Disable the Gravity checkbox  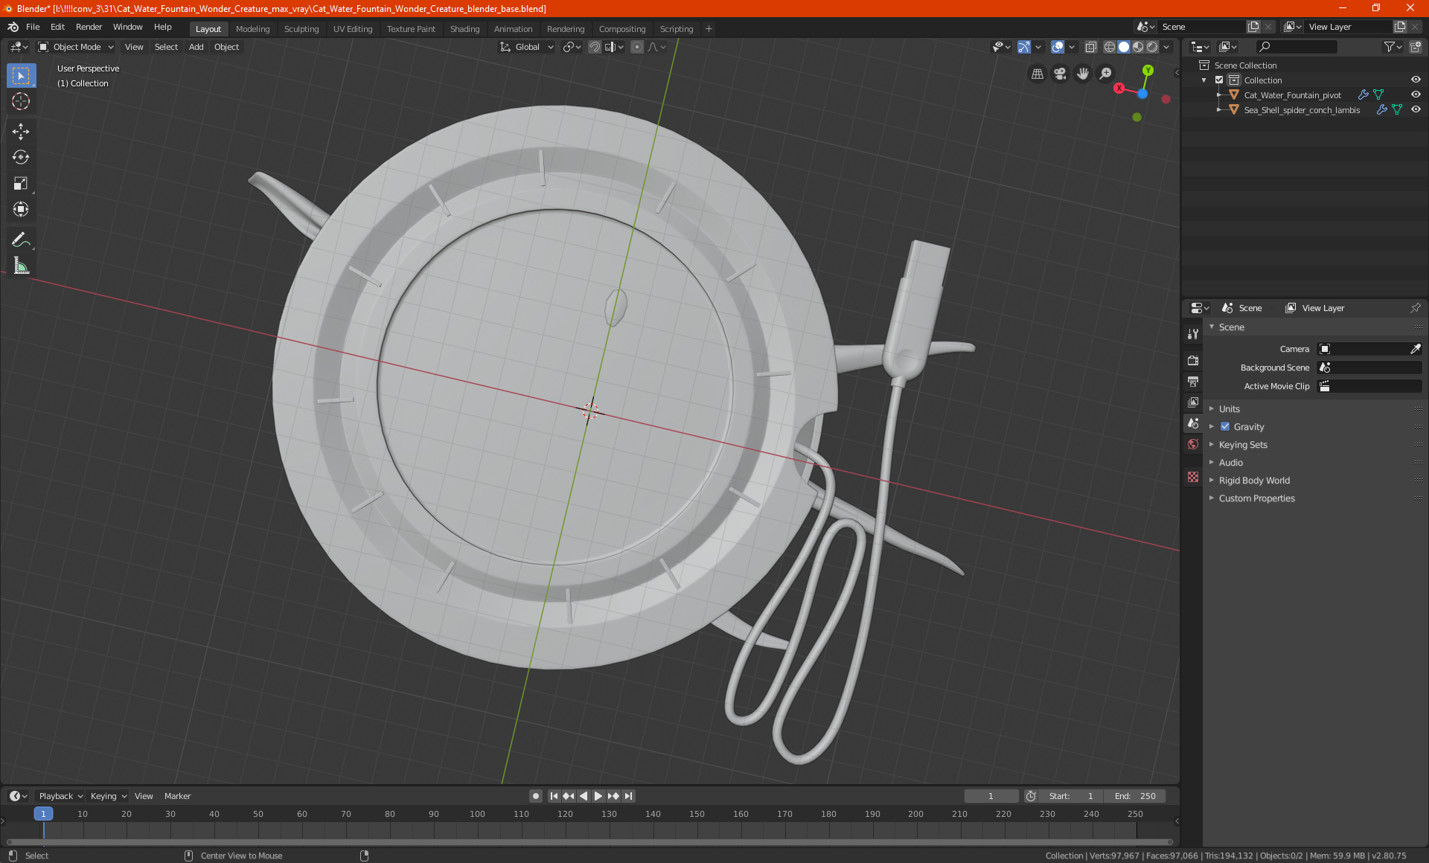pyautogui.click(x=1225, y=427)
